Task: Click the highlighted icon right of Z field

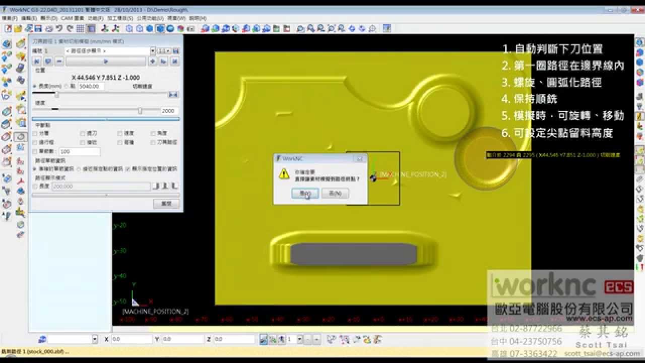Action: tap(264, 339)
